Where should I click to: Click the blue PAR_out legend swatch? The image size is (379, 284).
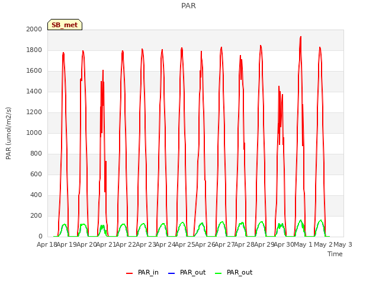coord(171,273)
